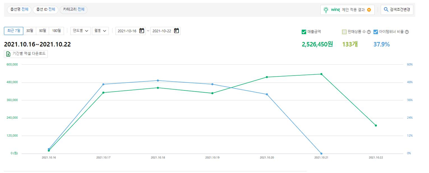The image size is (429, 173).
Task: Click the wing lightbulb icon
Action: [x=326, y=10]
